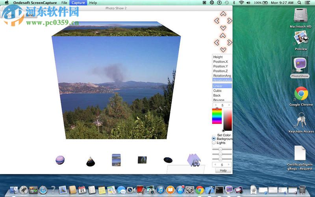This screenshot has width=315, height=197.
Task: Open App Store from the Dock
Action: 180,190
